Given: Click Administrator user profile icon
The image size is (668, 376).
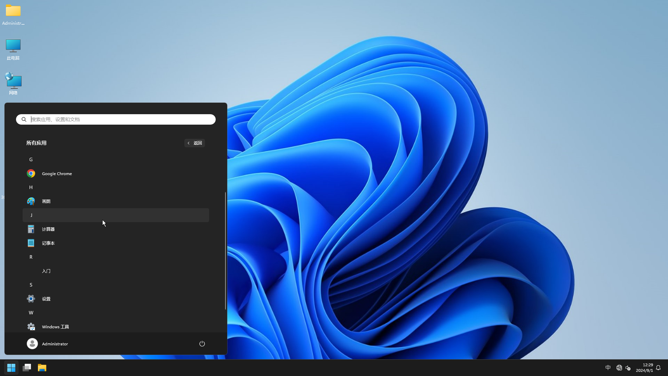Looking at the screenshot, I should pos(32,343).
